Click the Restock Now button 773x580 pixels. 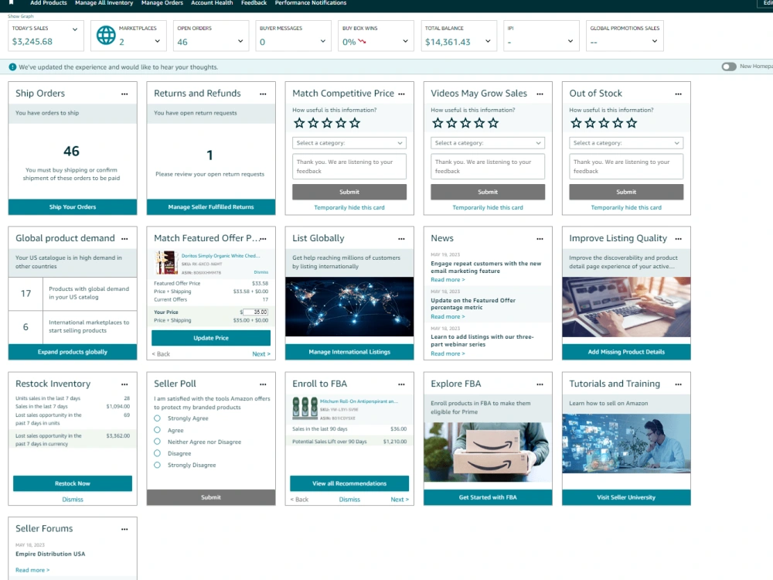(x=73, y=483)
